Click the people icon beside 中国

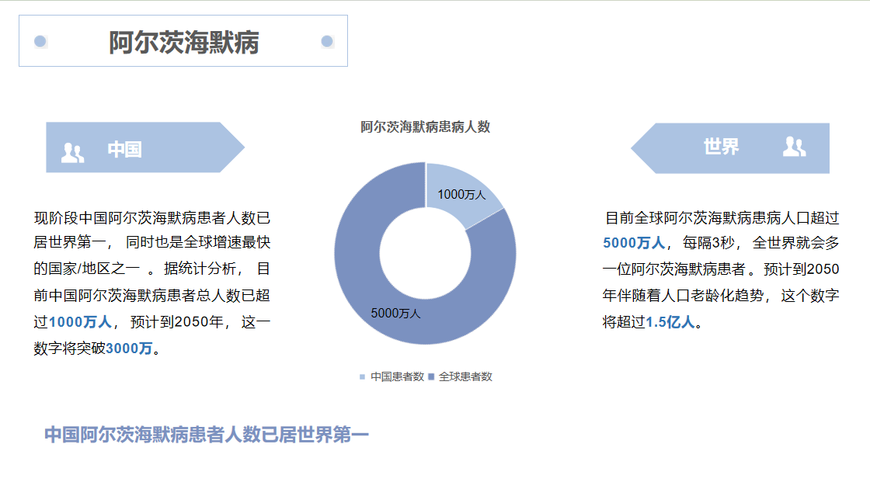72,152
